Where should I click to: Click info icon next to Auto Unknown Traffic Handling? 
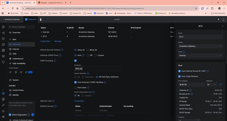click(x=105, y=82)
